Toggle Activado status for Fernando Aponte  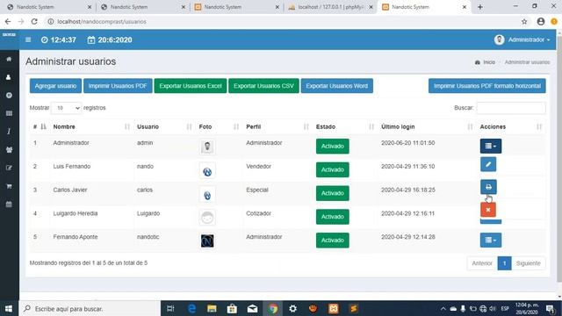click(332, 240)
